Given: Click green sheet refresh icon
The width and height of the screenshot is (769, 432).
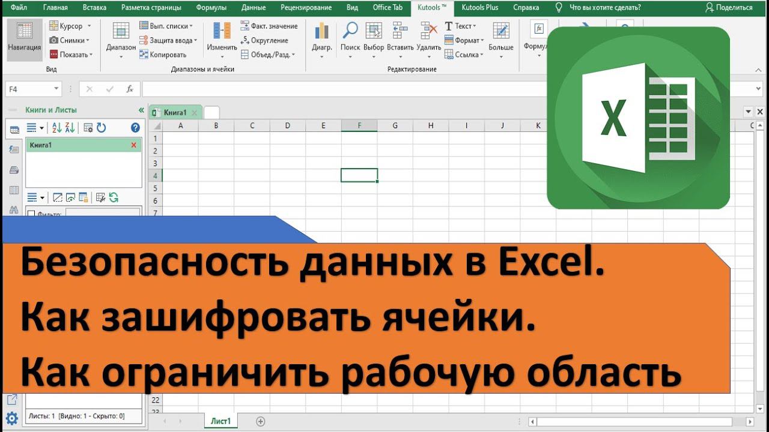Looking at the screenshot, I should pos(114,197).
